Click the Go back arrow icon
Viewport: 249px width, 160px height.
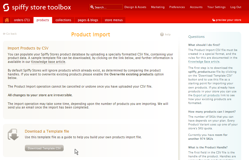pyautogui.click(x=4, y=34)
